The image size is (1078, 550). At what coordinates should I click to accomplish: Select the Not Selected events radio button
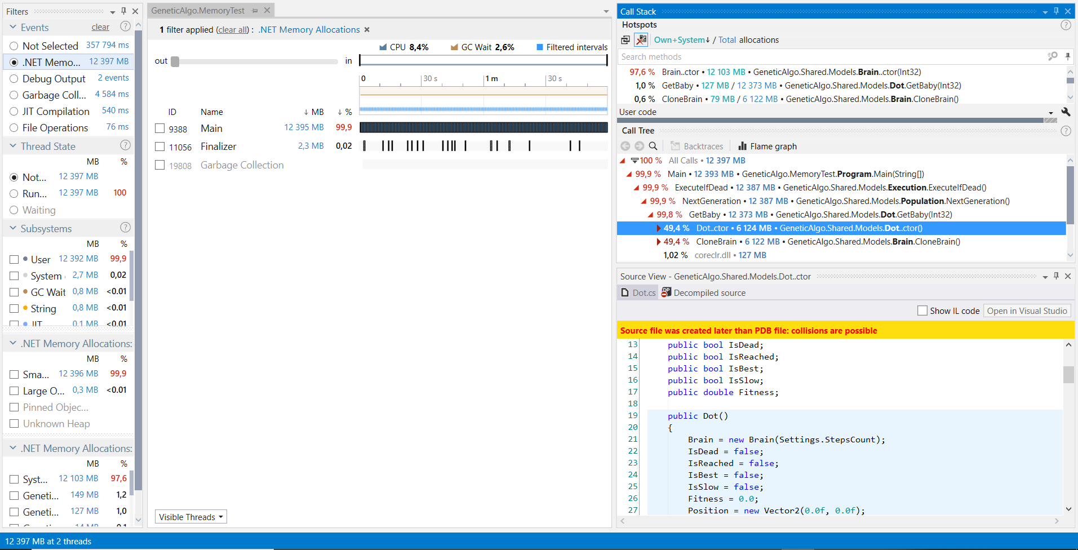click(14, 46)
